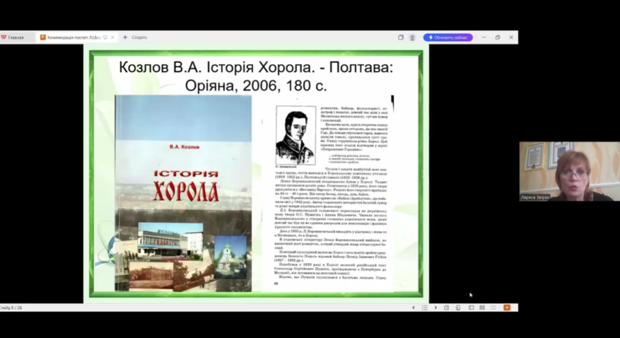Open the slide list icon
This screenshot has height=338, width=620.
(x=424, y=308)
